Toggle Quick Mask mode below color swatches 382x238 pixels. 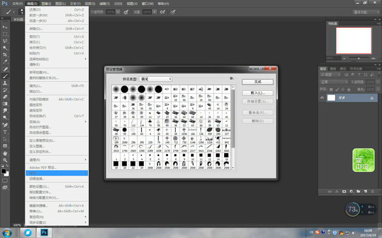point(5,181)
